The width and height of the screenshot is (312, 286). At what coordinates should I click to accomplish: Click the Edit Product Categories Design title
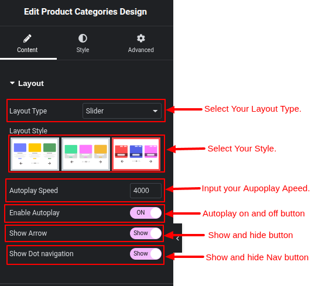point(85,12)
